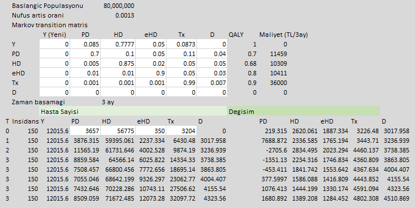This screenshot has width=415, height=208.
Task: Select PD value 3876.315 in row T=1
Action: click(86, 141)
